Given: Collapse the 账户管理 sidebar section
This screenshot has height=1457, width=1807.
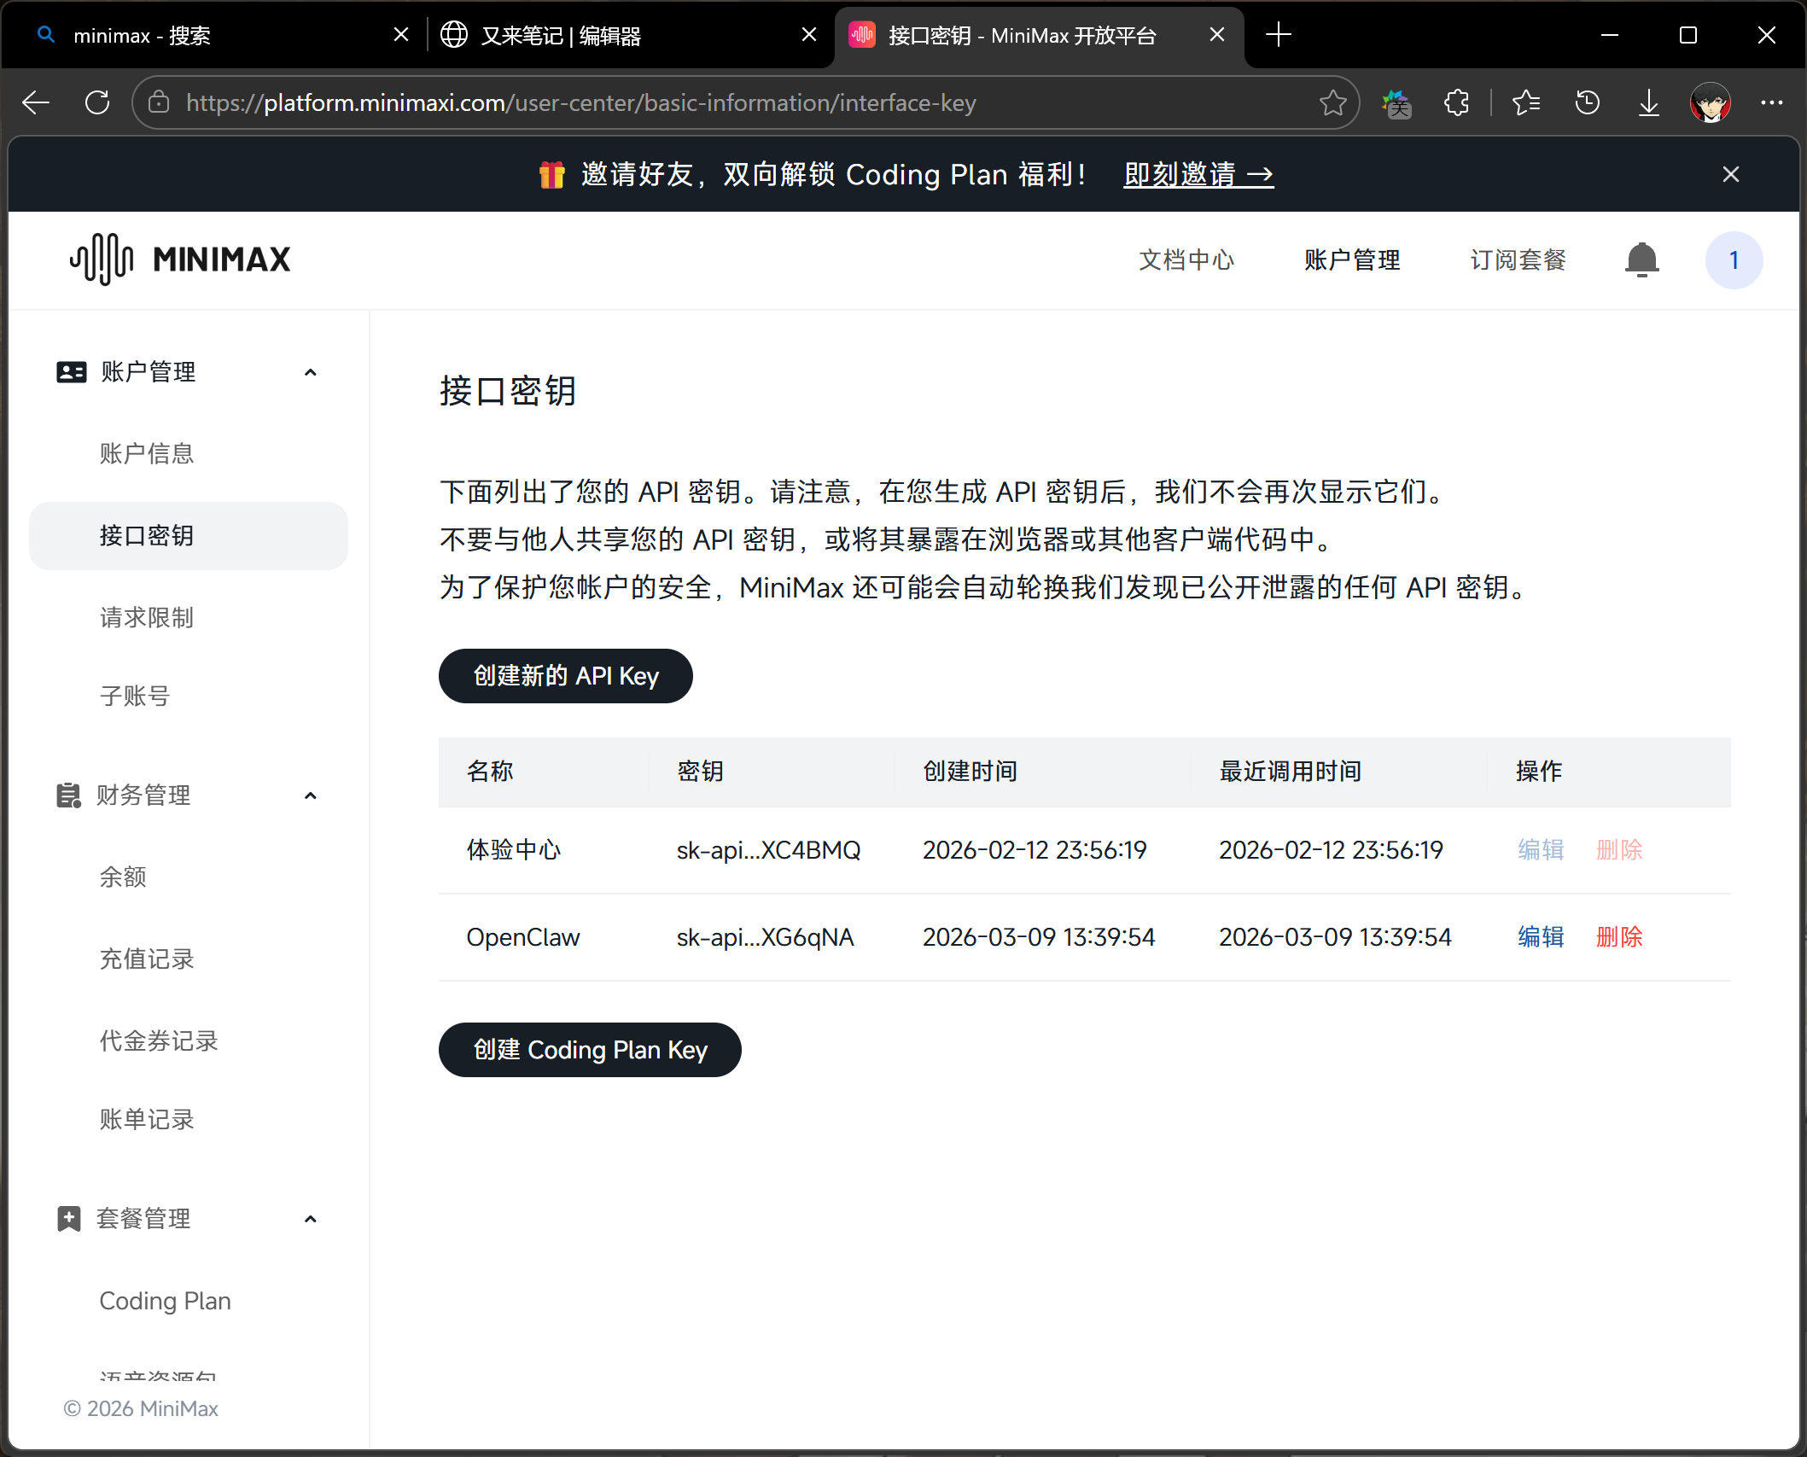Looking at the screenshot, I should tap(311, 372).
